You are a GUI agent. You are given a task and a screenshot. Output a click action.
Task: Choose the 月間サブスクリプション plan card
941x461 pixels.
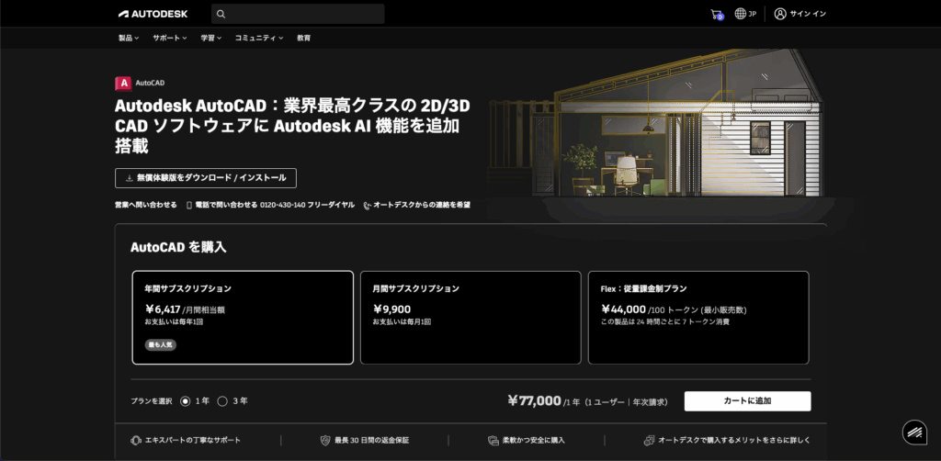coord(470,317)
